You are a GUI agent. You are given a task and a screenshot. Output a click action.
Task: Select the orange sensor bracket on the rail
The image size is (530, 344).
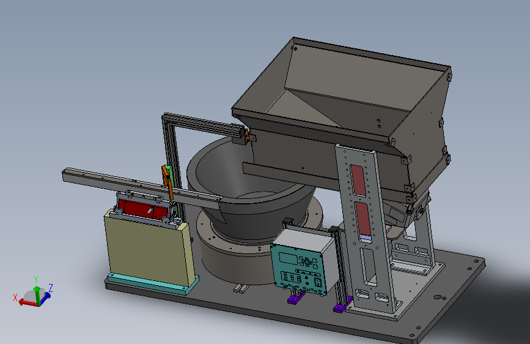coord(167,181)
